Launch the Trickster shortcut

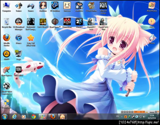[67, 7]
